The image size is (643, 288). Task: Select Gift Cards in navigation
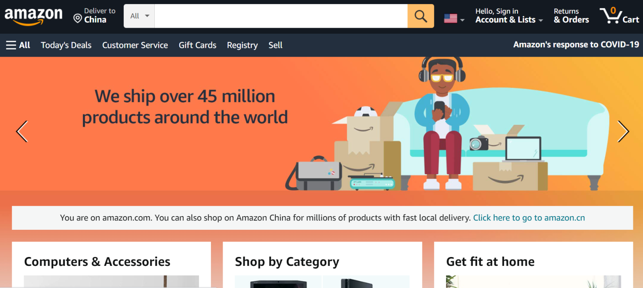[x=197, y=45]
